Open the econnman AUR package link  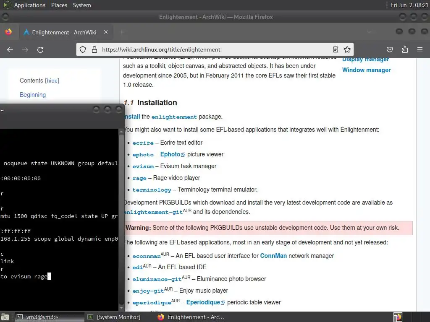pyautogui.click(x=147, y=256)
